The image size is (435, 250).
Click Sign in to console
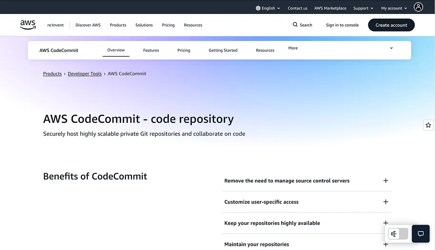tap(342, 25)
